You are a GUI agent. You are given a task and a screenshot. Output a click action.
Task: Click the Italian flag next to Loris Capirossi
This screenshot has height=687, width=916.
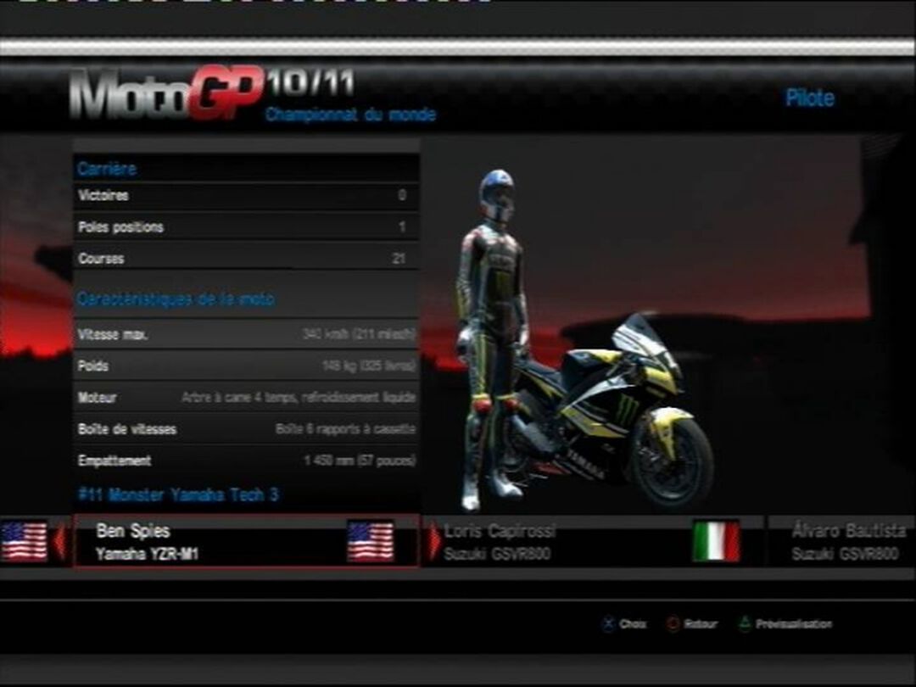click(x=716, y=541)
